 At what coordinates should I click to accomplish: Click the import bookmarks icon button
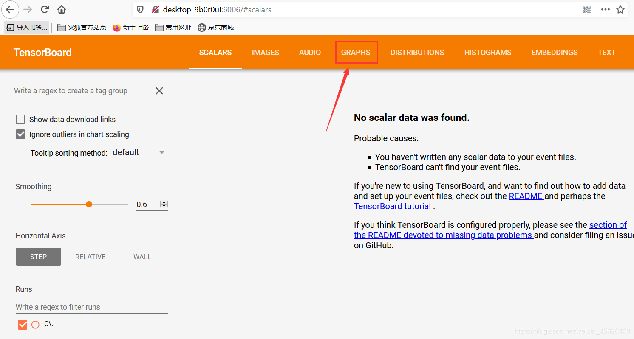click(27, 28)
